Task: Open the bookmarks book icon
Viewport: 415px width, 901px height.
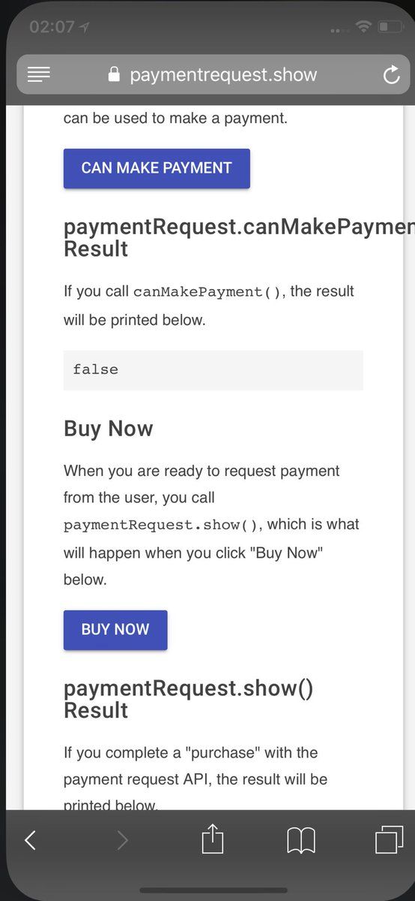Action: 301,841
